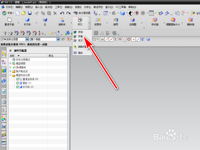This screenshot has width=200, height=150.
Task: Expand the 修剪体 dropdown arrow
Action: coord(107,23)
